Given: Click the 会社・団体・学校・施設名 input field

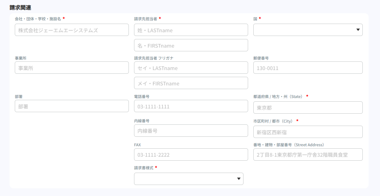Looking at the screenshot, I should pyautogui.click(x=72, y=30).
